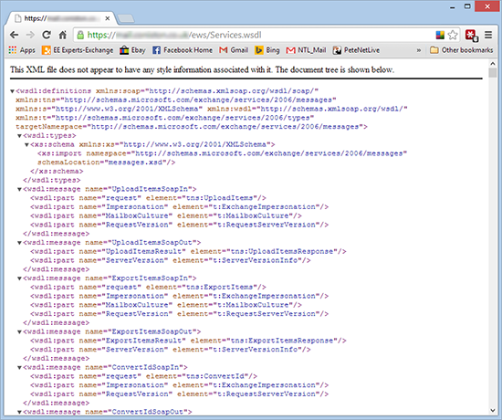This screenshot has width=502, height=420.
Task: Collapse the ConvertIdSoapOut message node
Action: tap(19, 412)
